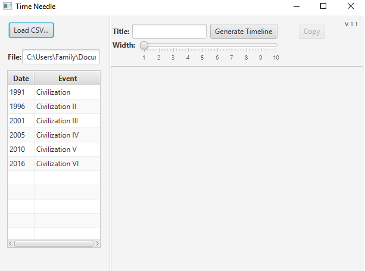This screenshot has height=271, width=365.
Task: Sort table by Event column header
Action: 67,78
